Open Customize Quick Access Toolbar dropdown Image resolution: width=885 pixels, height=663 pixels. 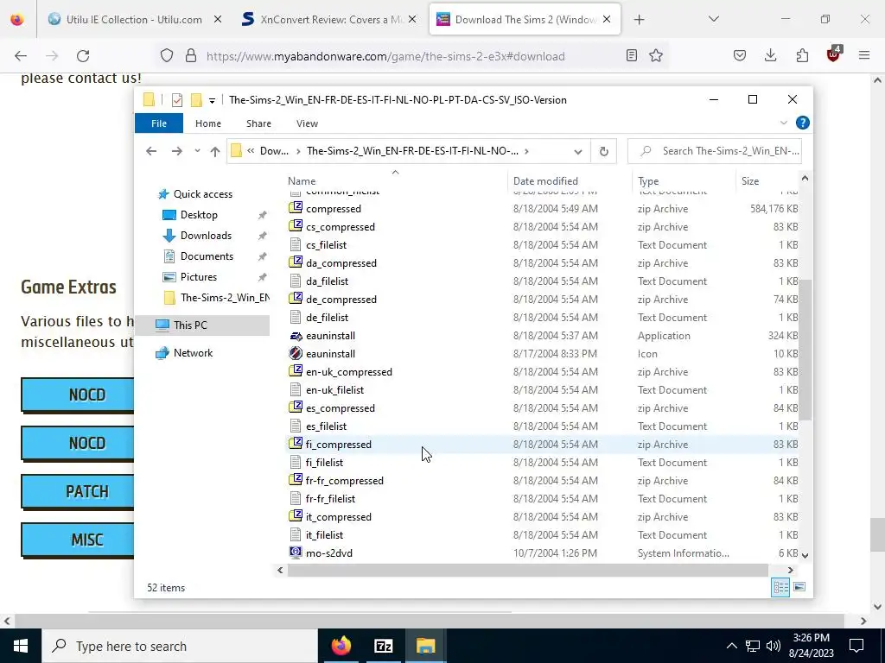click(x=212, y=101)
